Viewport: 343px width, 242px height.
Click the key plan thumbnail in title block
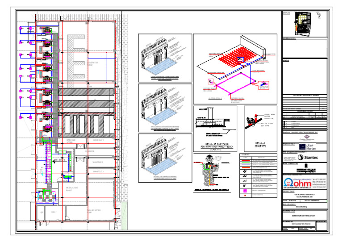coord(303,24)
